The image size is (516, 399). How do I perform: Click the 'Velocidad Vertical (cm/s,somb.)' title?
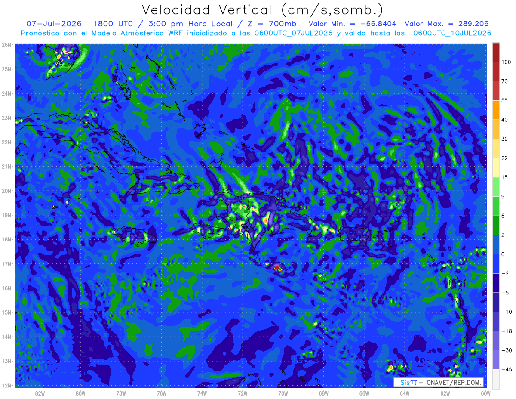click(x=262, y=10)
